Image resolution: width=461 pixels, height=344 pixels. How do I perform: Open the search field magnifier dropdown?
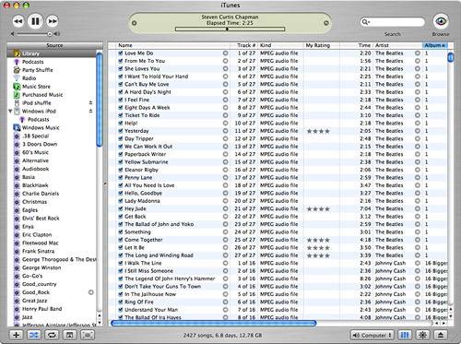(x=365, y=22)
